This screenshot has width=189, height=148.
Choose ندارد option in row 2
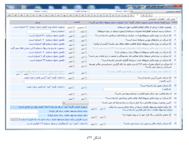point(86,31)
